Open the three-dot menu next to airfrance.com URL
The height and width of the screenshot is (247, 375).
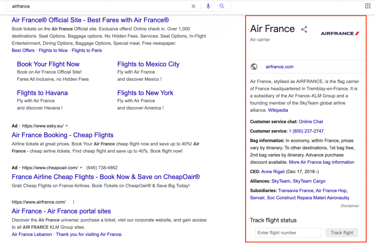pyautogui.click(x=73, y=202)
